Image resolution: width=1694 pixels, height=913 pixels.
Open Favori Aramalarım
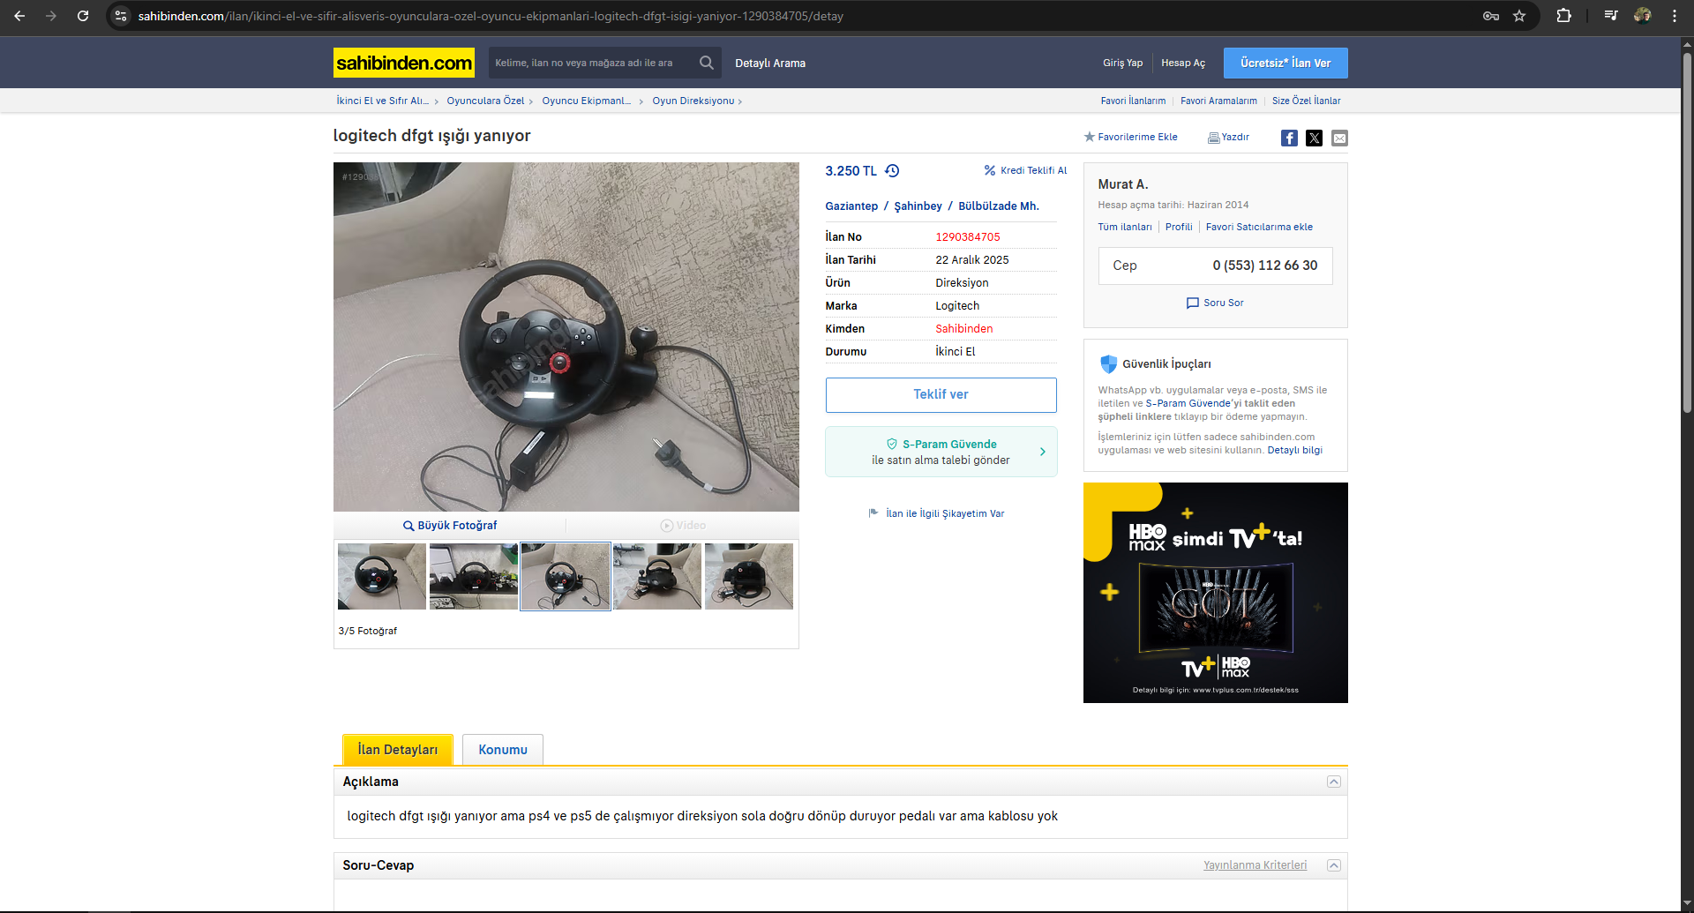(x=1218, y=101)
